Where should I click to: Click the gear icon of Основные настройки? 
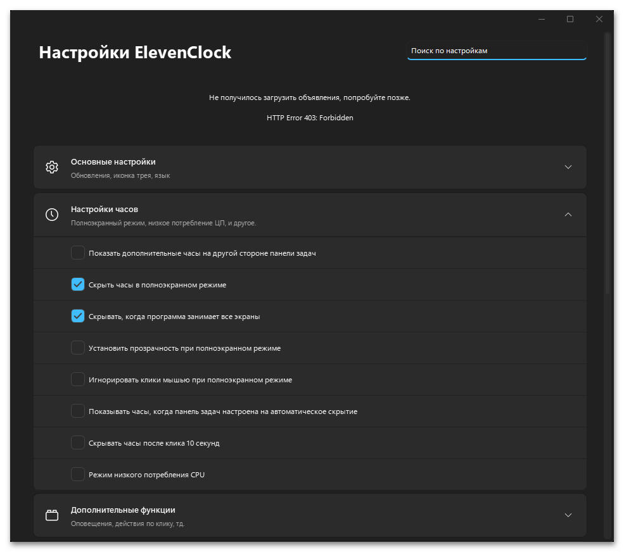pos(52,167)
